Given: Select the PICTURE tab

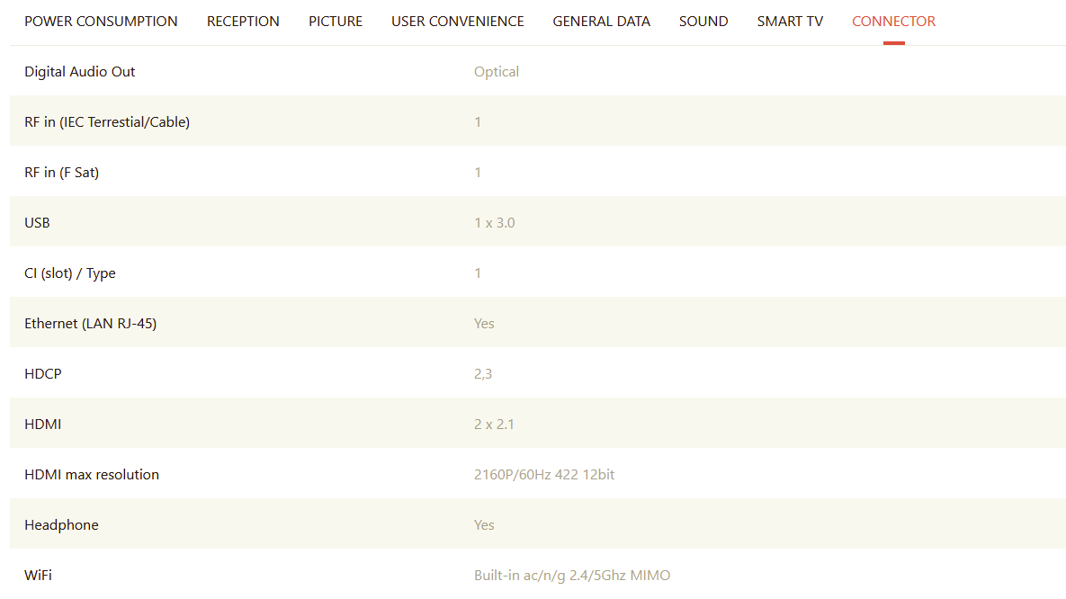Looking at the screenshot, I should (336, 22).
